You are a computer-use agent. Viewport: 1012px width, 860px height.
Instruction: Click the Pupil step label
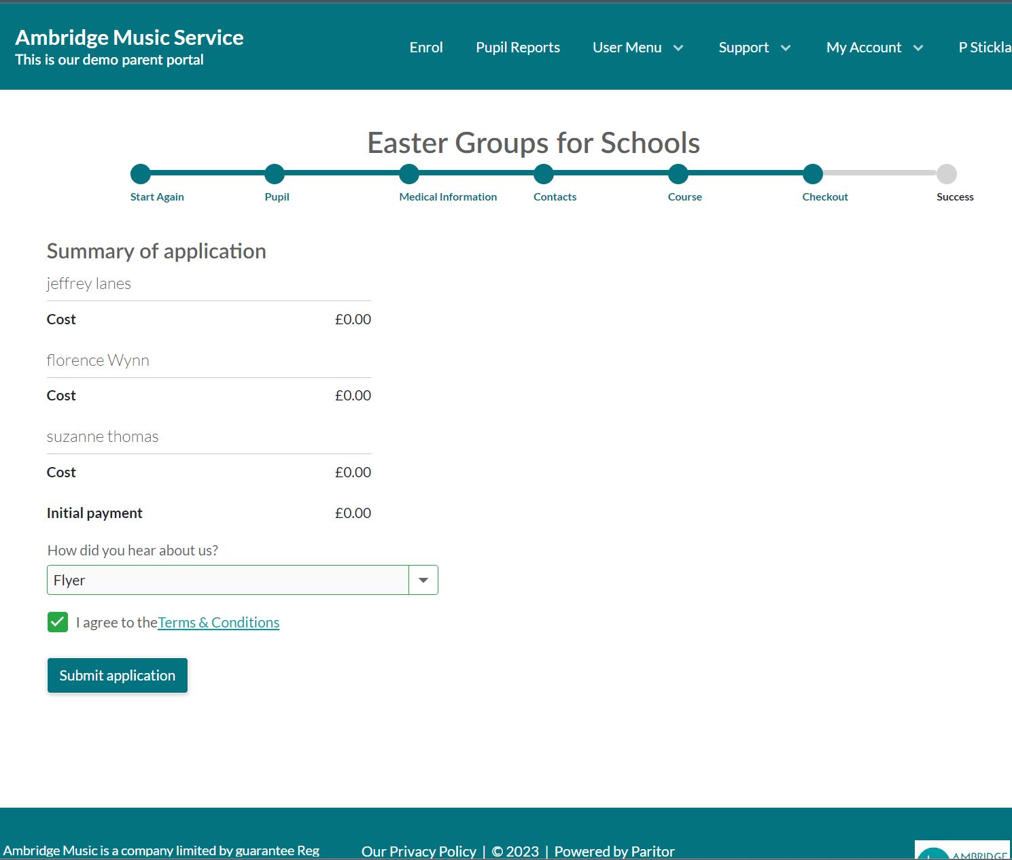click(x=277, y=196)
